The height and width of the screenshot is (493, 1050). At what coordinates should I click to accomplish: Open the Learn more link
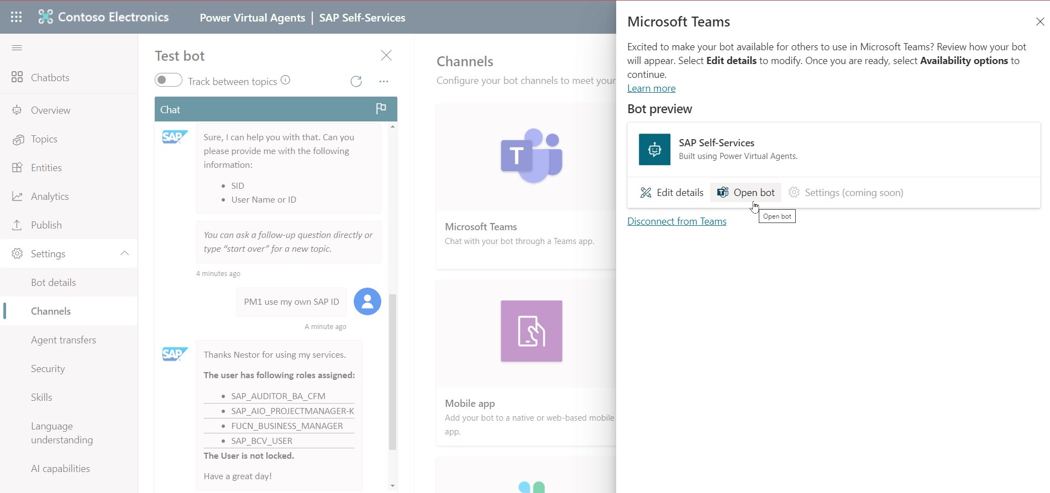pyautogui.click(x=651, y=88)
